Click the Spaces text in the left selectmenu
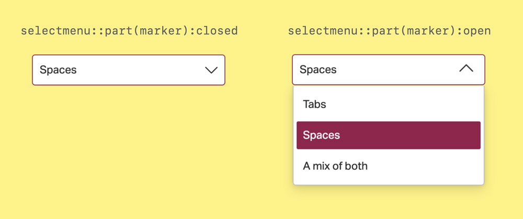 tap(58, 70)
